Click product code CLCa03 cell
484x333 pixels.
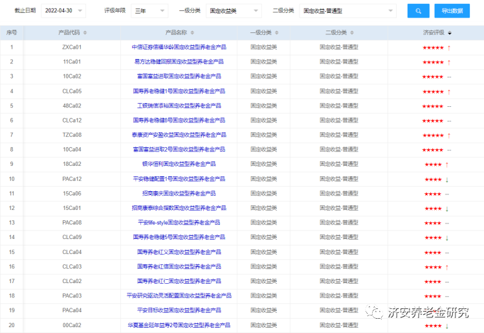tap(72, 266)
